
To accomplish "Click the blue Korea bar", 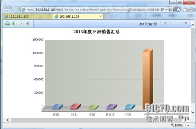I will coord(58,107).
